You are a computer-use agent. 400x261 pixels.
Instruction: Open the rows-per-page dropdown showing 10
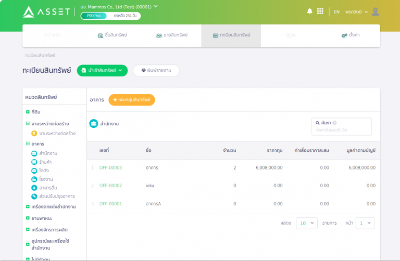pyautogui.click(x=307, y=223)
